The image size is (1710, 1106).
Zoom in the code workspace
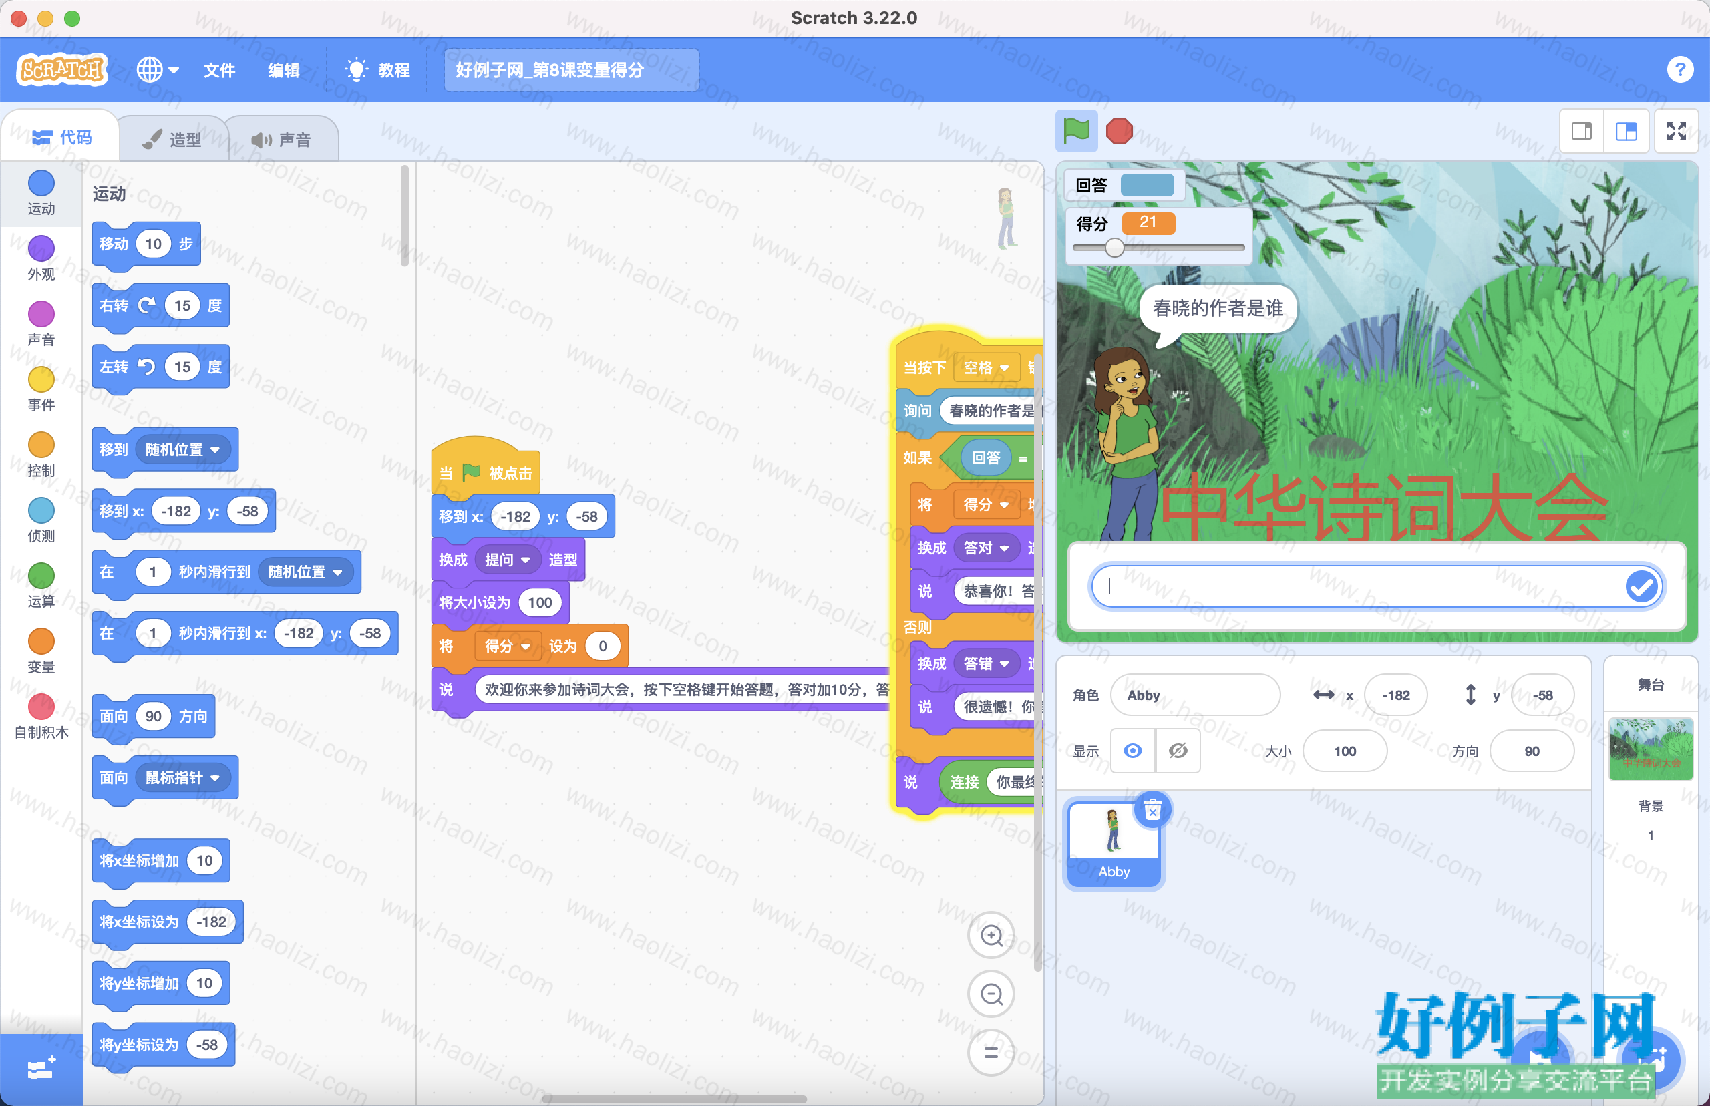(991, 935)
